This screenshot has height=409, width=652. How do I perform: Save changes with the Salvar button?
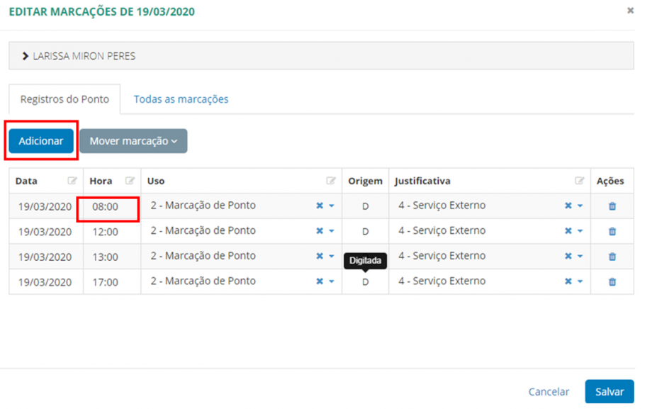[609, 391]
